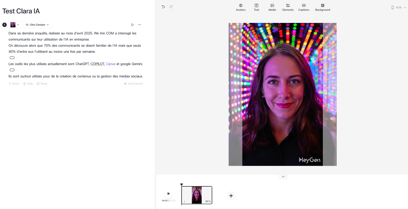Open Voice Director

134,84
